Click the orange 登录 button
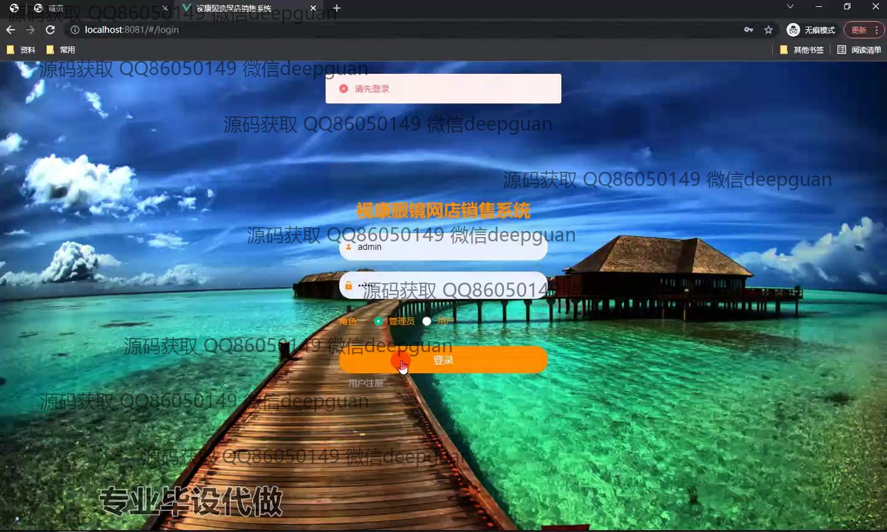Screen dimensions: 887x532 [443, 360]
